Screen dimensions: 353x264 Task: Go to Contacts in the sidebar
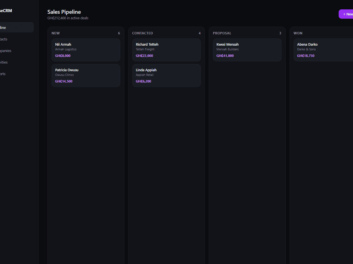pyautogui.click(x=17, y=39)
